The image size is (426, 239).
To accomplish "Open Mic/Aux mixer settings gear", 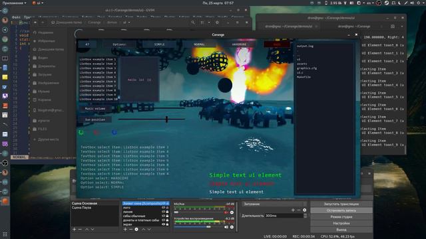I will [x=232, y=212].
